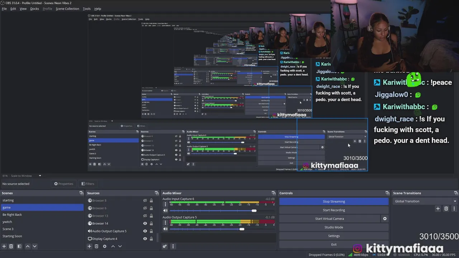Toggle lock on Display Capture 4 source
Image resolution: width=459 pixels, height=258 pixels.
tap(151, 239)
